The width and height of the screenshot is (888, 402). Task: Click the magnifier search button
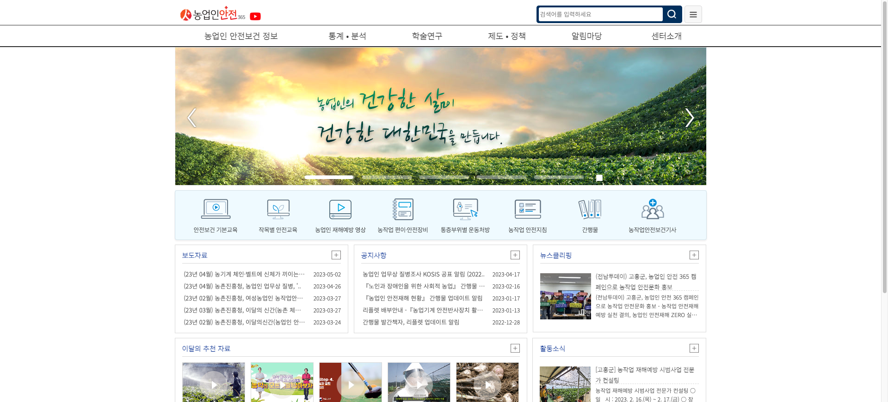[672, 14]
